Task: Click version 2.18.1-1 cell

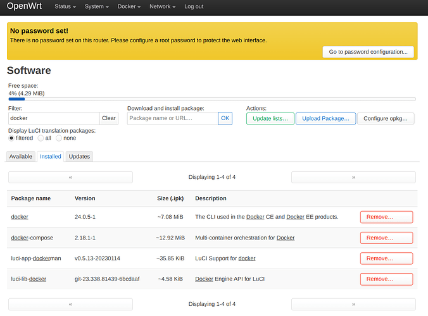Action: click(85, 238)
